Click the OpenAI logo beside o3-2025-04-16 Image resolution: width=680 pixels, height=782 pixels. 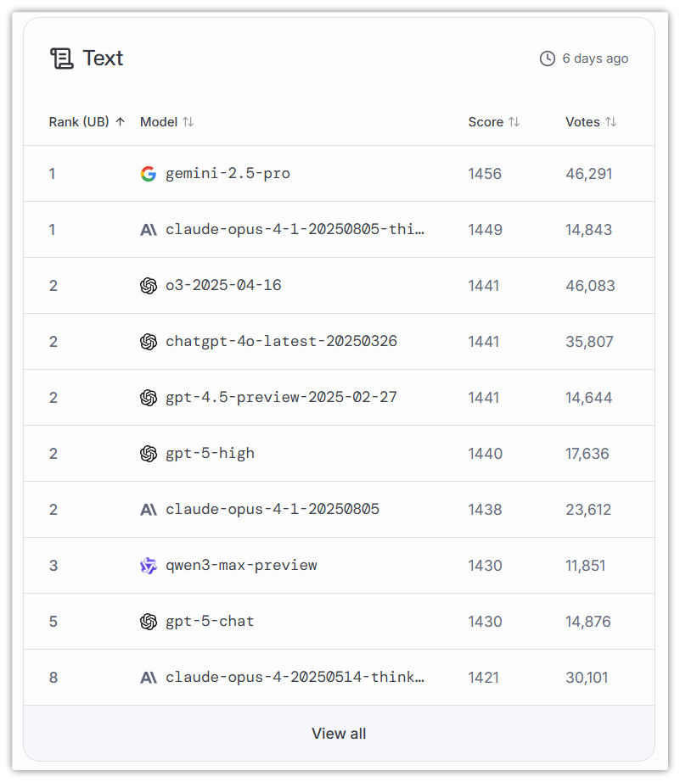149,286
